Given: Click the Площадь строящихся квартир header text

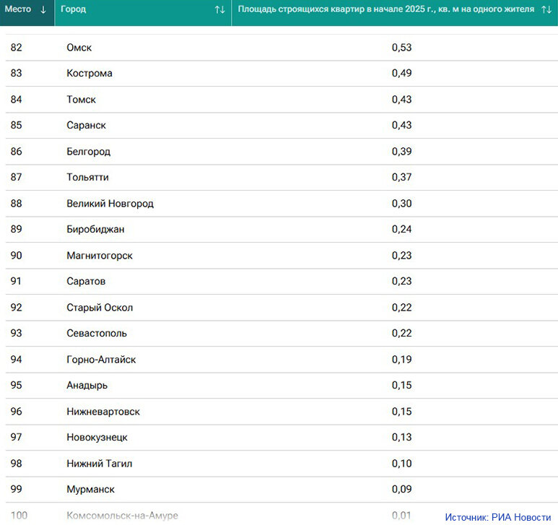Looking at the screenshot, I should click(x=386, y=9).
